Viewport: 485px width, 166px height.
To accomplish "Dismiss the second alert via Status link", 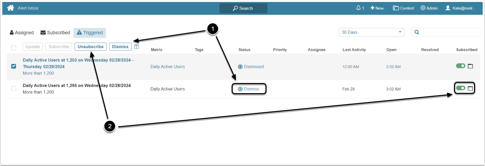I will pos(249,89).
